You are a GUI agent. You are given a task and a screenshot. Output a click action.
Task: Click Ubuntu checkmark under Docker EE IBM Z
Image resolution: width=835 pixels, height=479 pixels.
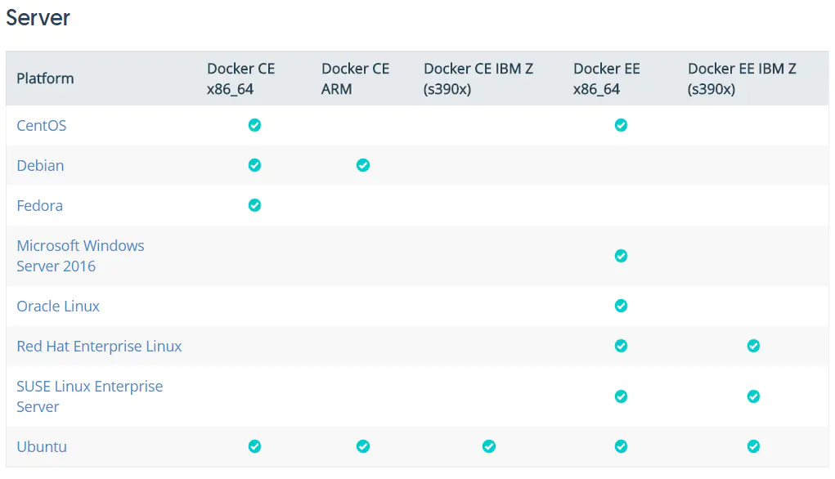753,446
